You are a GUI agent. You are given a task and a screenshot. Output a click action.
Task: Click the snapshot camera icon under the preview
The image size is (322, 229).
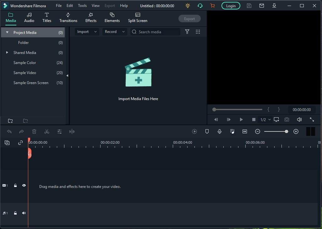click(x=287, y=120)
